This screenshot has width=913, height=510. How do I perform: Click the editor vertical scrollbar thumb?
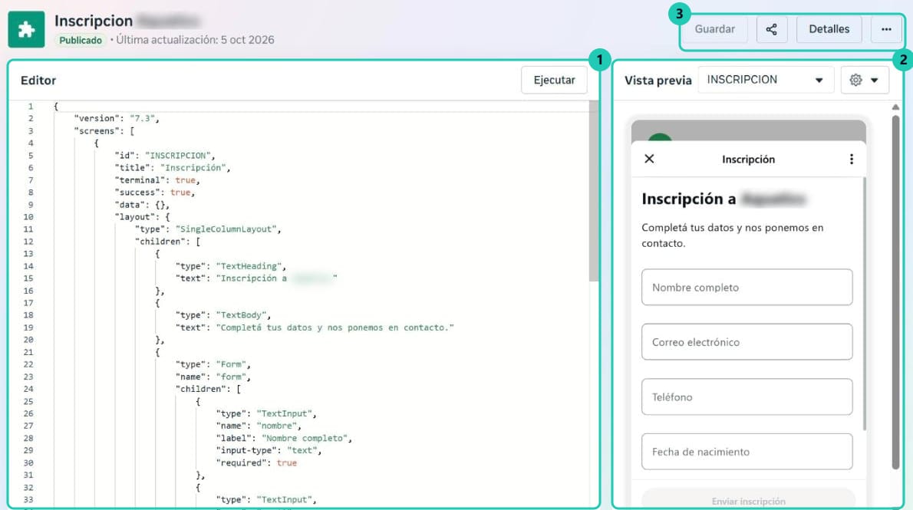[x=593, y=192]
